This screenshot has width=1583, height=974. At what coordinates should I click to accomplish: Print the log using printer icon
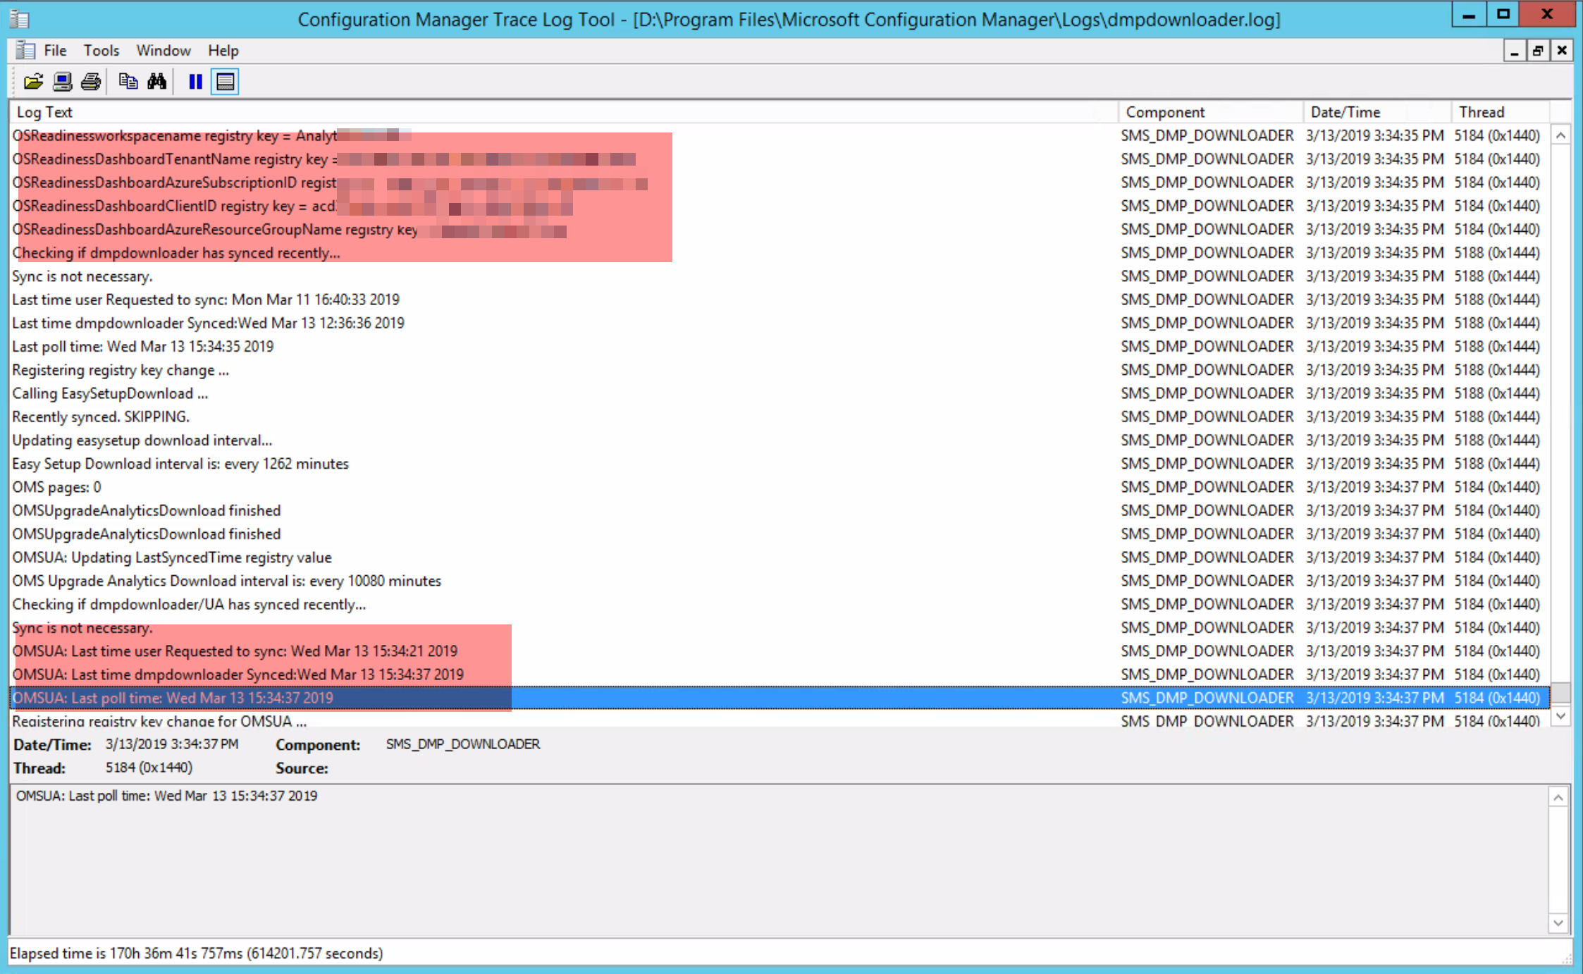91,82
